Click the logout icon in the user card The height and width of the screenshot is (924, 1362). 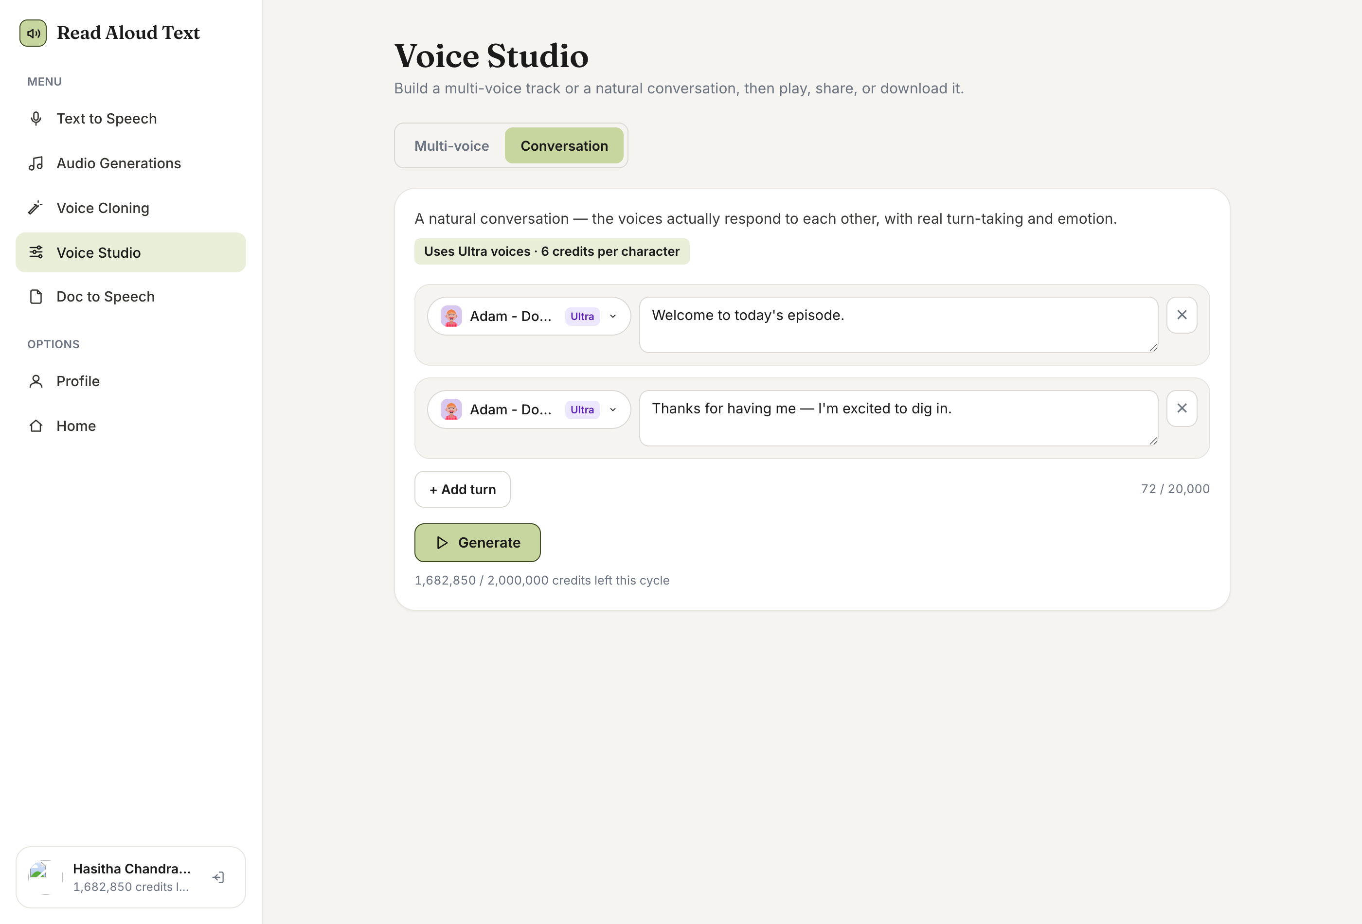click(218, 877)
